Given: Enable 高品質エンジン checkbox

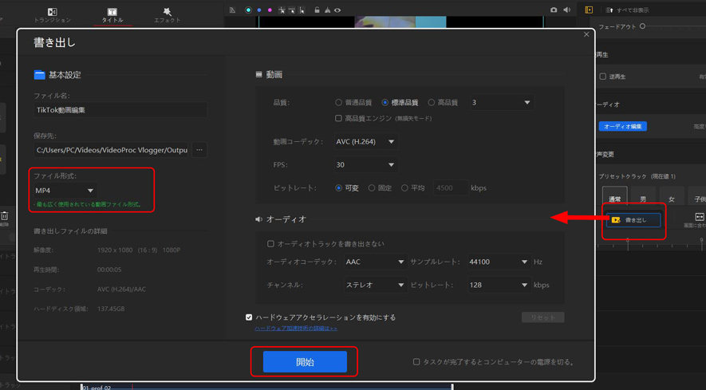Looking at the screenshot, I should pyautogui.click(x=339, y=119).
